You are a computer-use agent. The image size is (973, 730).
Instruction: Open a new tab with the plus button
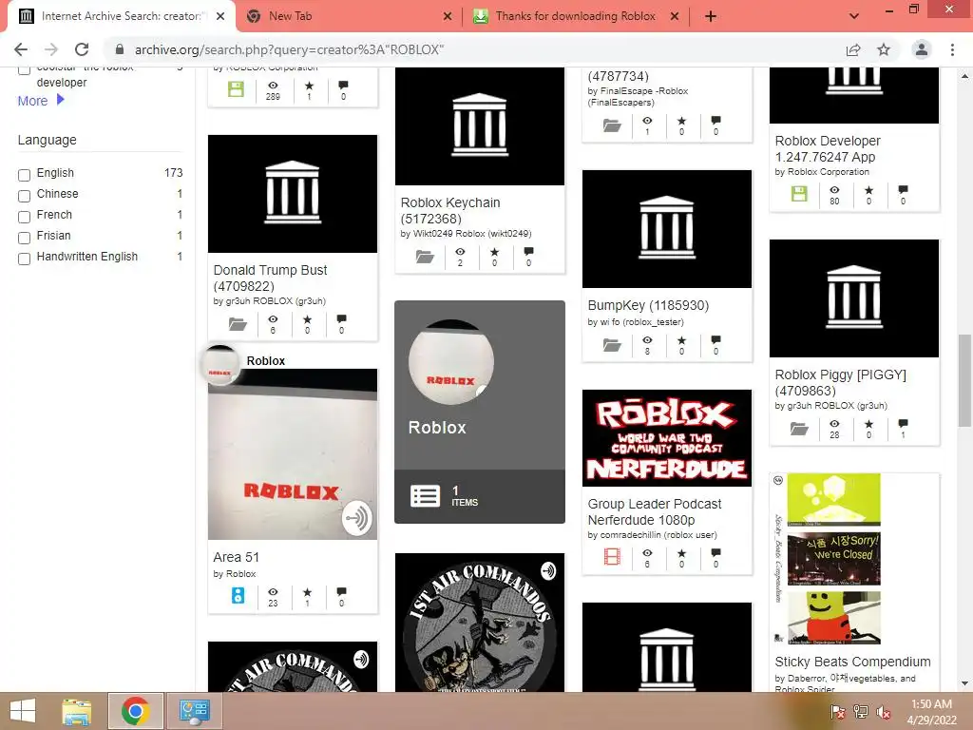tap(711, 16)
